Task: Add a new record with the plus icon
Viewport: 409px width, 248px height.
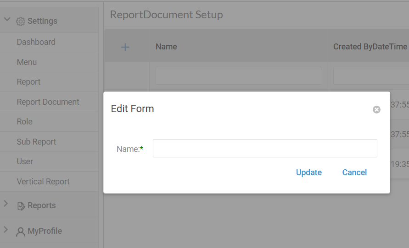Action: 125,47
